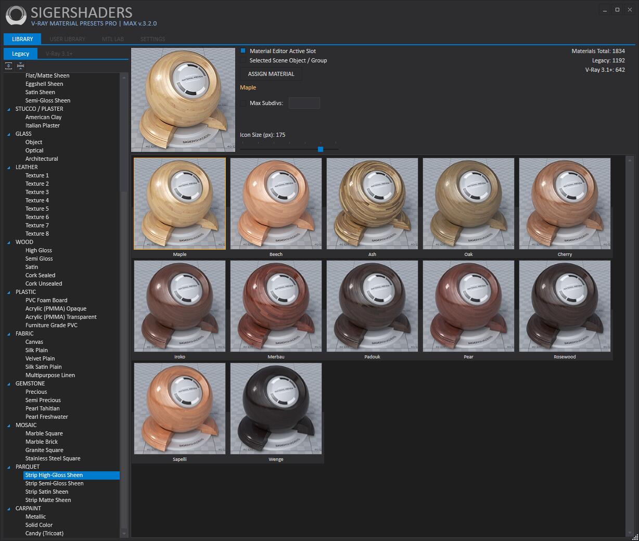Collapse the GLASS category
Image resolution: width=639 pixels, height=541 pixels.
(9, 134)
